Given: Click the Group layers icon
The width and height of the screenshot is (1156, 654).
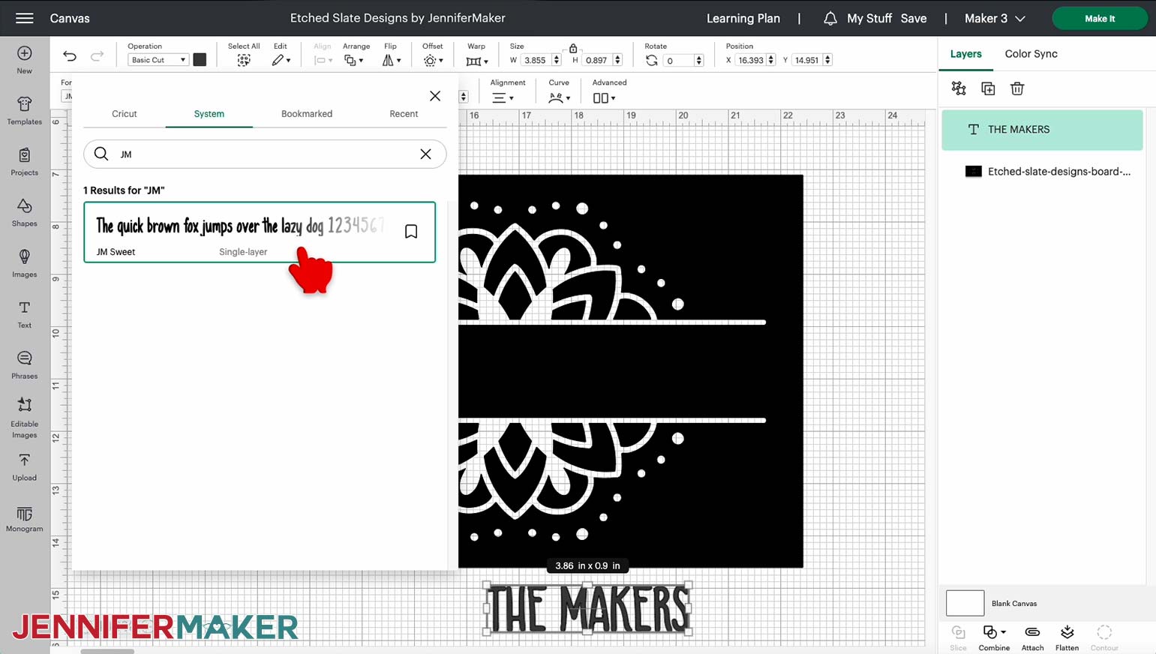Looking at the screenshot, I should pos(959,88).
